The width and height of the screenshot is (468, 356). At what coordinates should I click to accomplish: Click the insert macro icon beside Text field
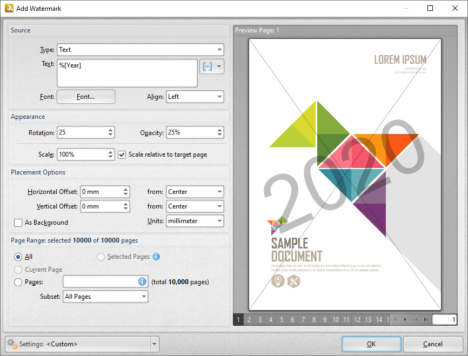207,66
